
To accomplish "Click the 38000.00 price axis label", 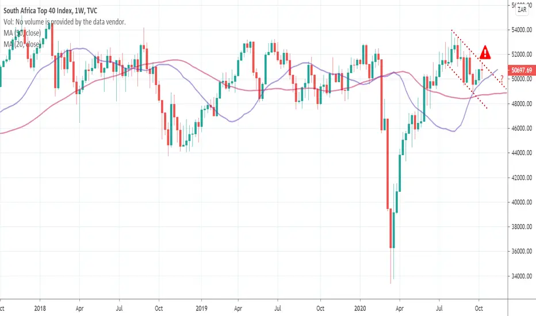I will point(522,227).
